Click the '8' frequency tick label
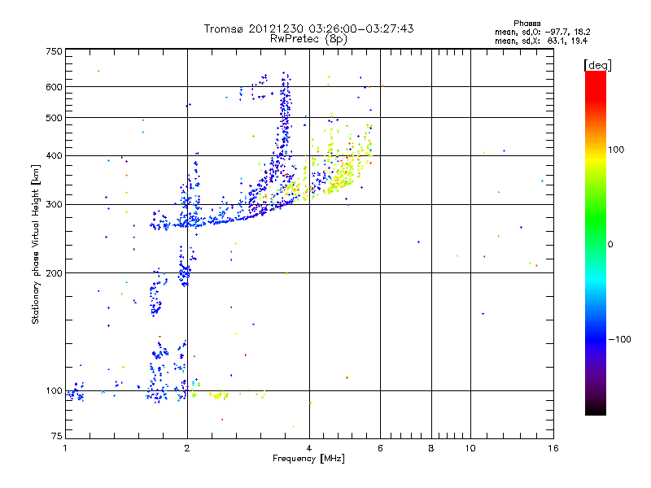 [x=431, y=448]
